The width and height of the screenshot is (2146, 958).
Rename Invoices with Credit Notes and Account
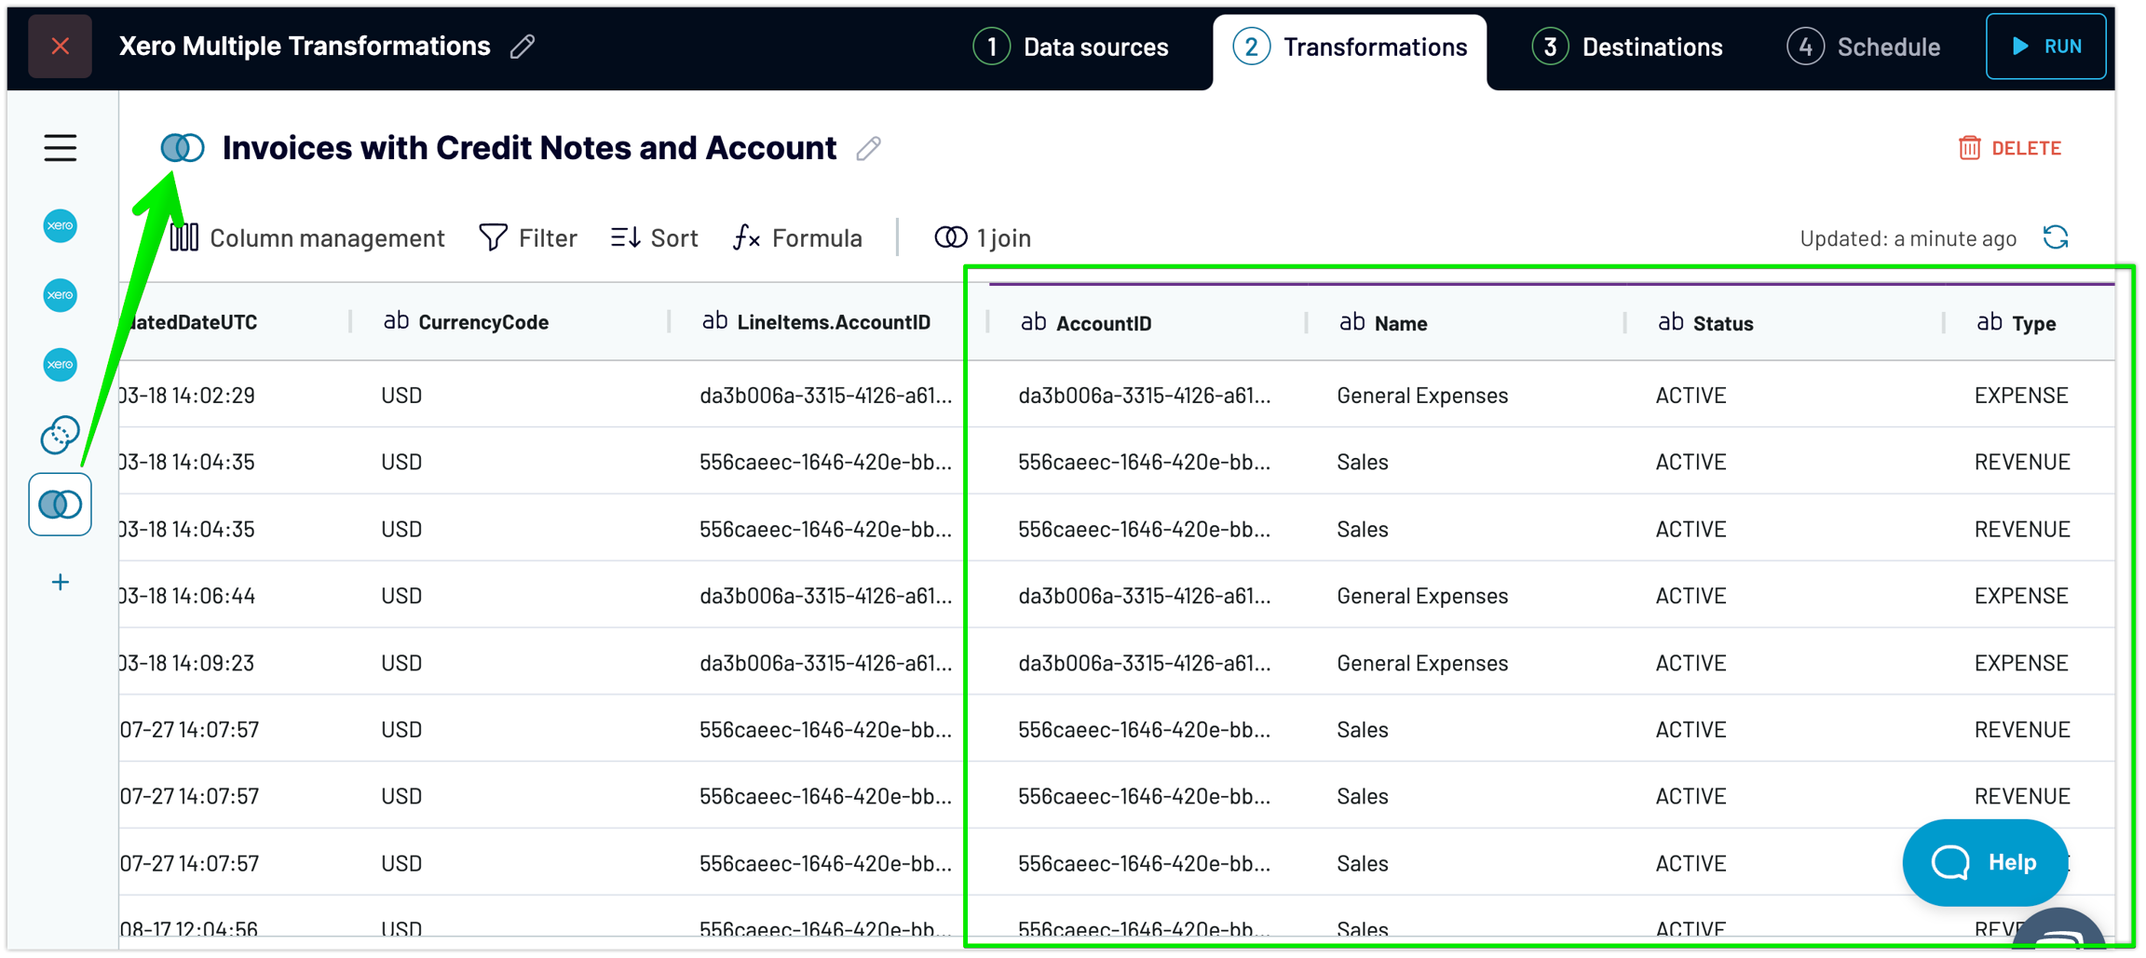tap(869, 149)
